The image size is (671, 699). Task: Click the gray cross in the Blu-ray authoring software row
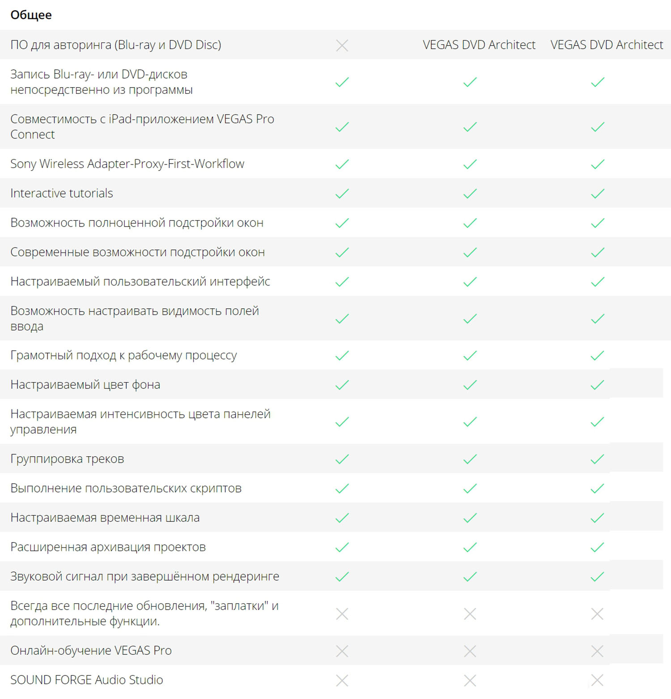pos(342,45)
